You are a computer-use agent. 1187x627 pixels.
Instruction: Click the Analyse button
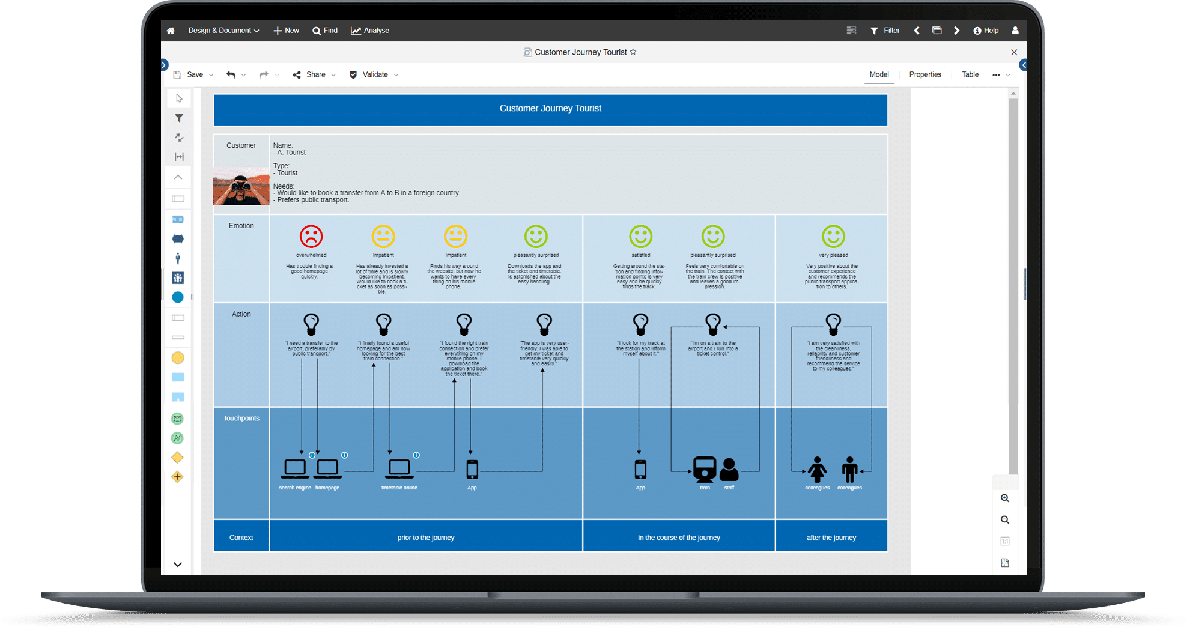[x=370, y=31]
